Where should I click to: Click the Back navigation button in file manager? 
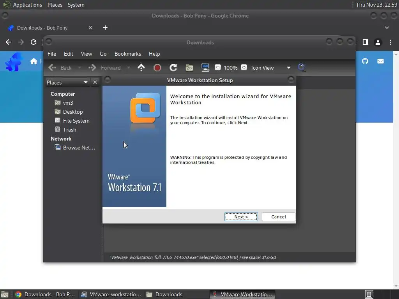(x=60, y=68)
